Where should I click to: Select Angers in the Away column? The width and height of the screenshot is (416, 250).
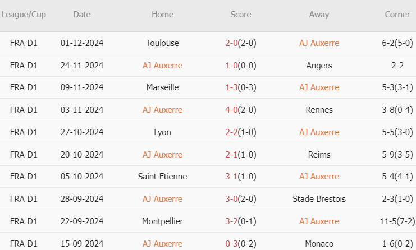tap(319, 66)
